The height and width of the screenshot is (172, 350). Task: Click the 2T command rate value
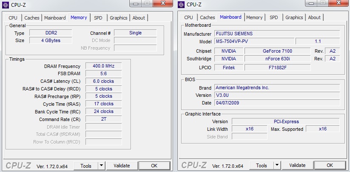[x=104, y=119]
